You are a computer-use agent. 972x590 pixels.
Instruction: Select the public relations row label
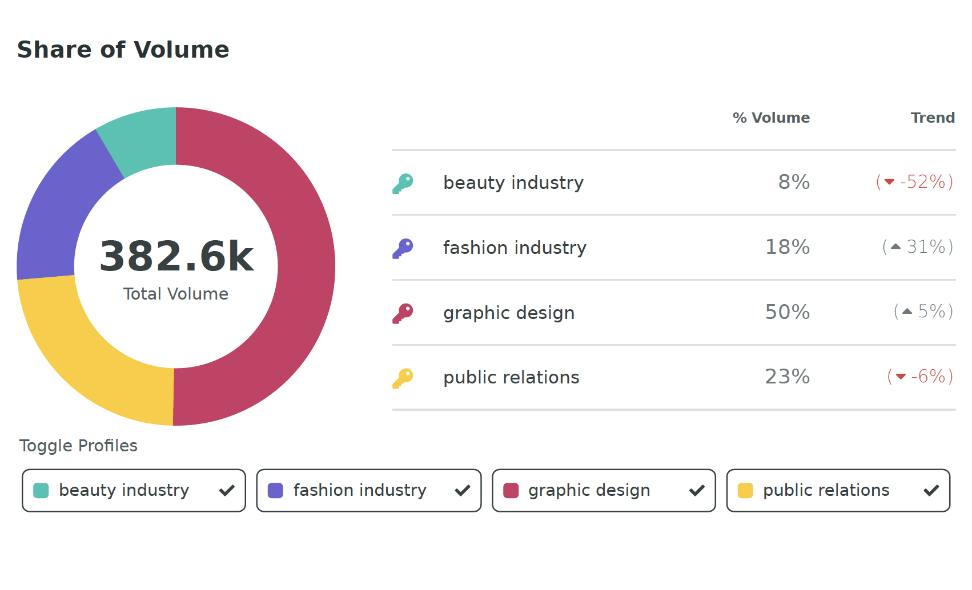(x=511, y=377)
